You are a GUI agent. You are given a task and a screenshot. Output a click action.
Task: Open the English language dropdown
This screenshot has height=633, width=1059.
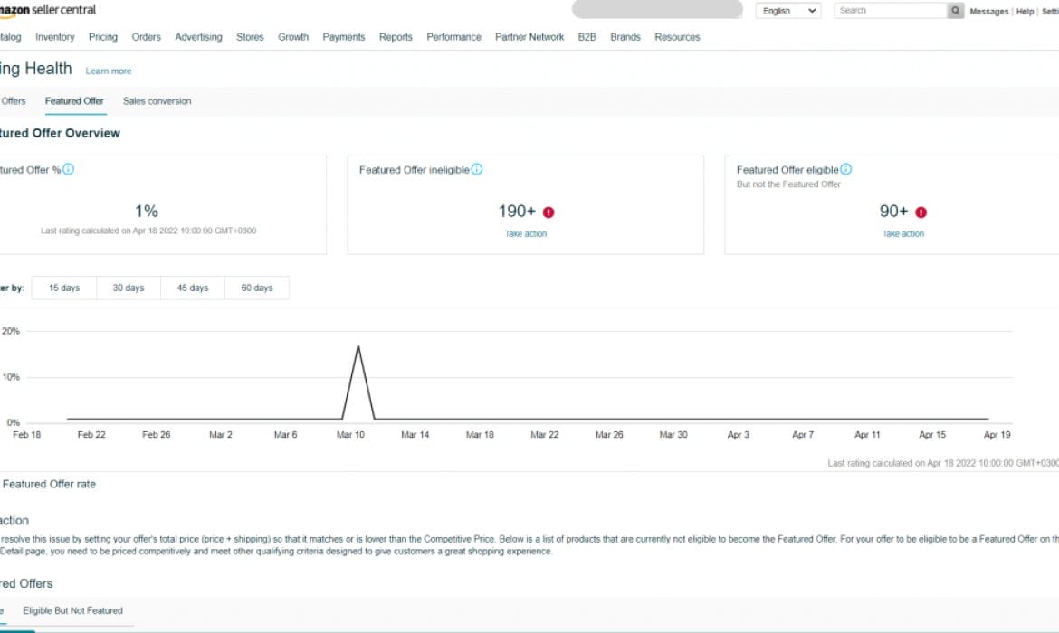tap(787, 11)
